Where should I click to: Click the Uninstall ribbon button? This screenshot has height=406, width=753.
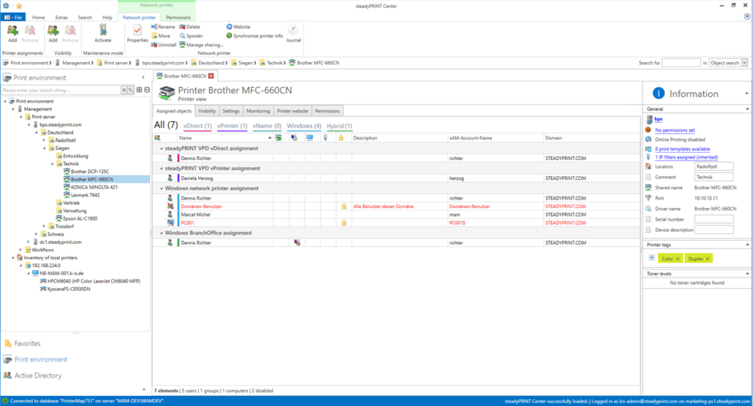click(x=164, y=45)
